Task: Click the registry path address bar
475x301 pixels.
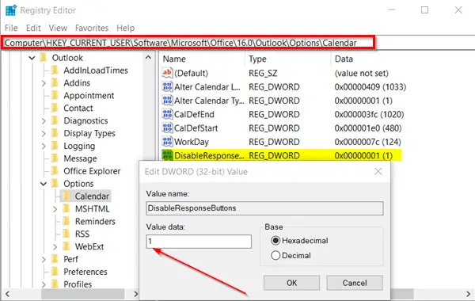Action: click(189, 43)
